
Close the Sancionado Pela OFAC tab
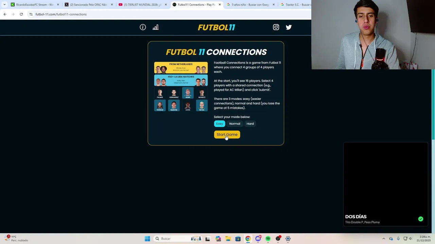(112, 5)
